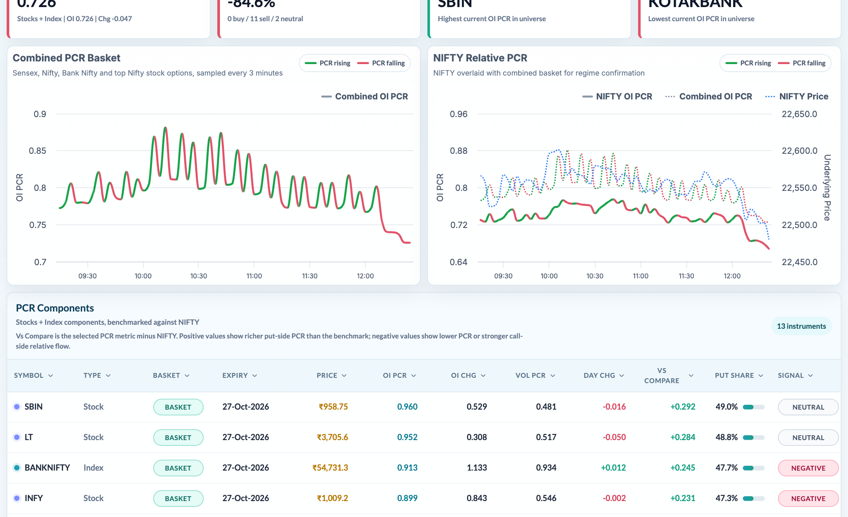Toggle Combined OI PCR series in NIFTY Relative chart
848x517 pixels.
(708, 97)
